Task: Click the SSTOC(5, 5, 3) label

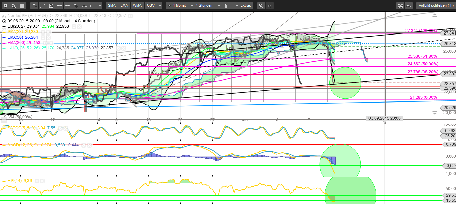Action: pyautogui.click(x=21, y=128)
